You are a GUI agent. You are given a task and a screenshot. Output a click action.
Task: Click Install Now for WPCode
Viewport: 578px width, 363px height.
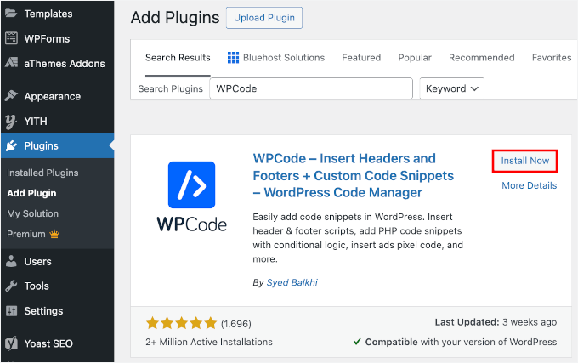click(x=525, y=161)
